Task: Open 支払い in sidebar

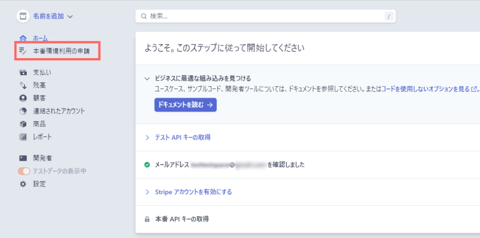Action: pyautogui.click(x=42, y=73)
